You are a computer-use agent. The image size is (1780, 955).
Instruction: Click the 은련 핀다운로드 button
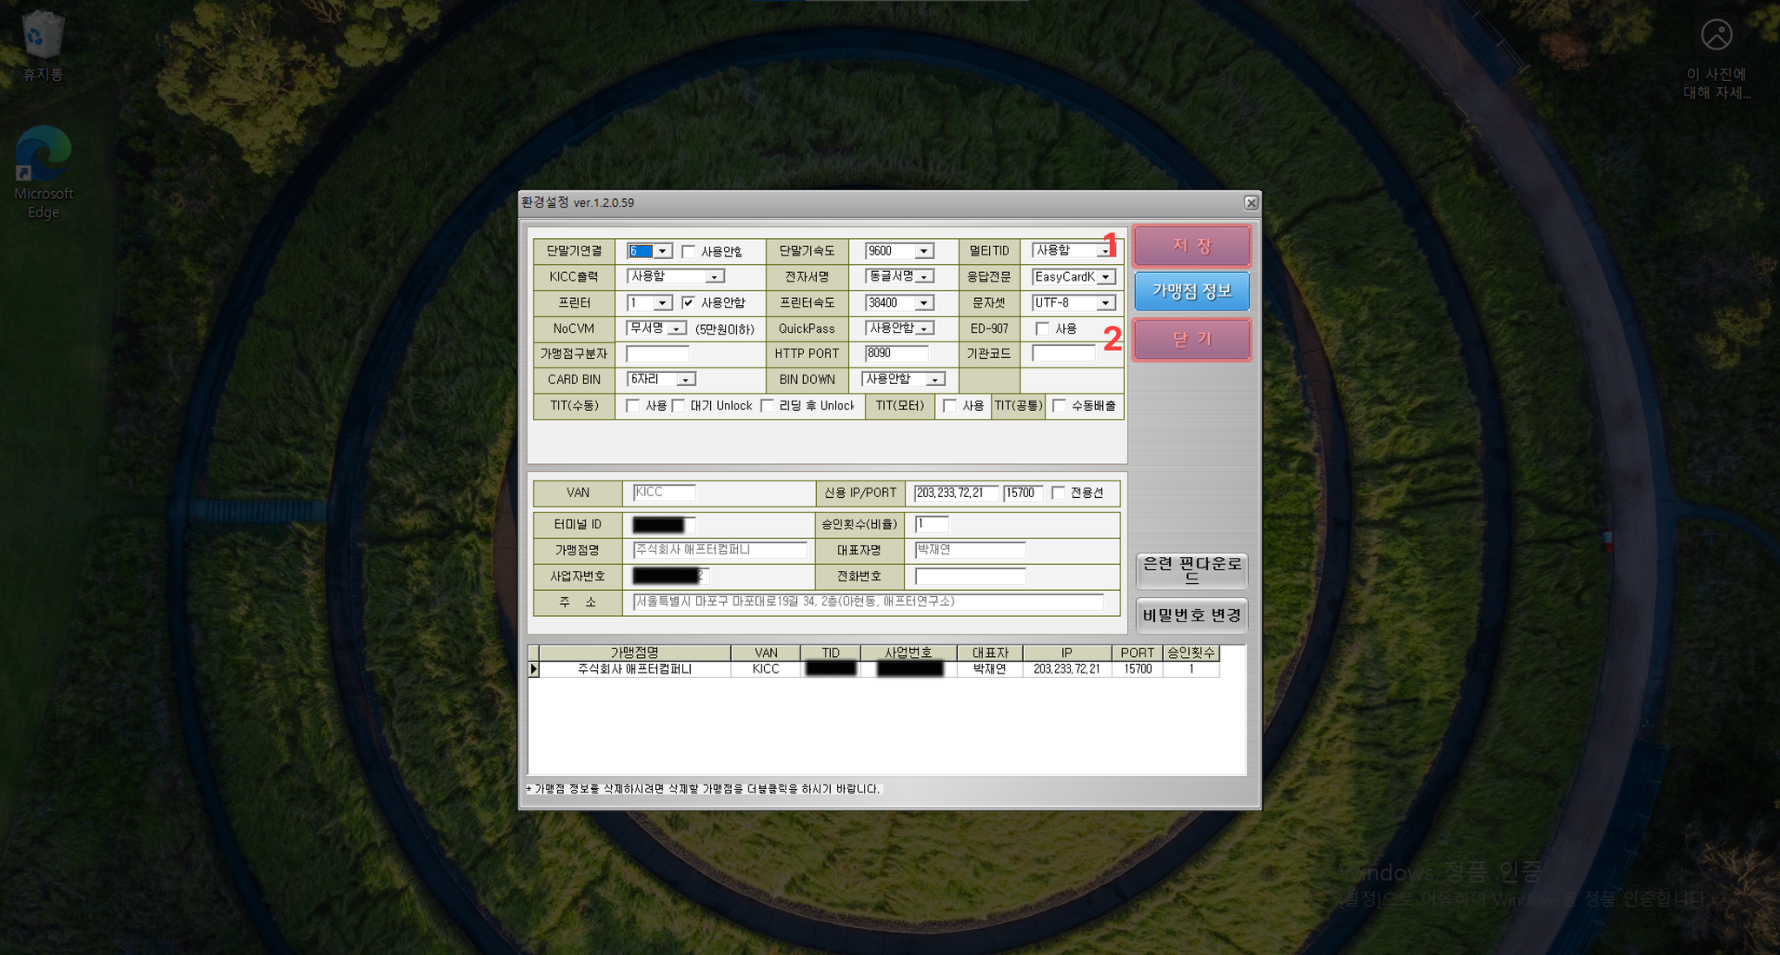(1192, 570)
